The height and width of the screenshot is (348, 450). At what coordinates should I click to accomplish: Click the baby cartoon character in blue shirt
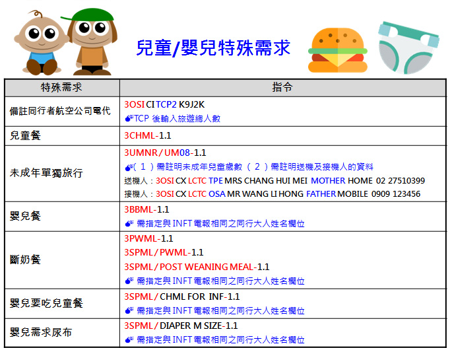[42, 42]
